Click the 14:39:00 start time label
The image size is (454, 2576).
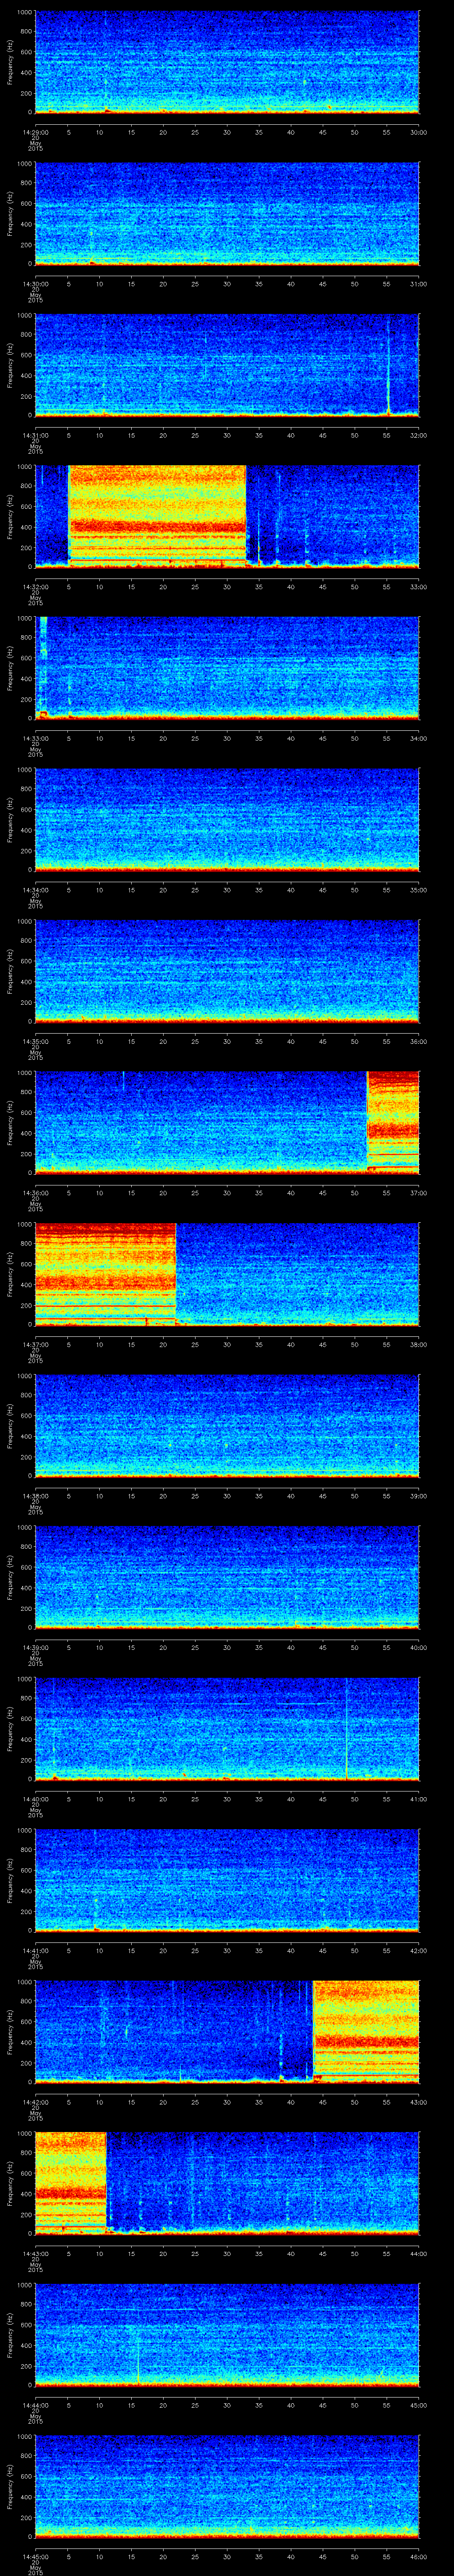tap(36, 1647)
